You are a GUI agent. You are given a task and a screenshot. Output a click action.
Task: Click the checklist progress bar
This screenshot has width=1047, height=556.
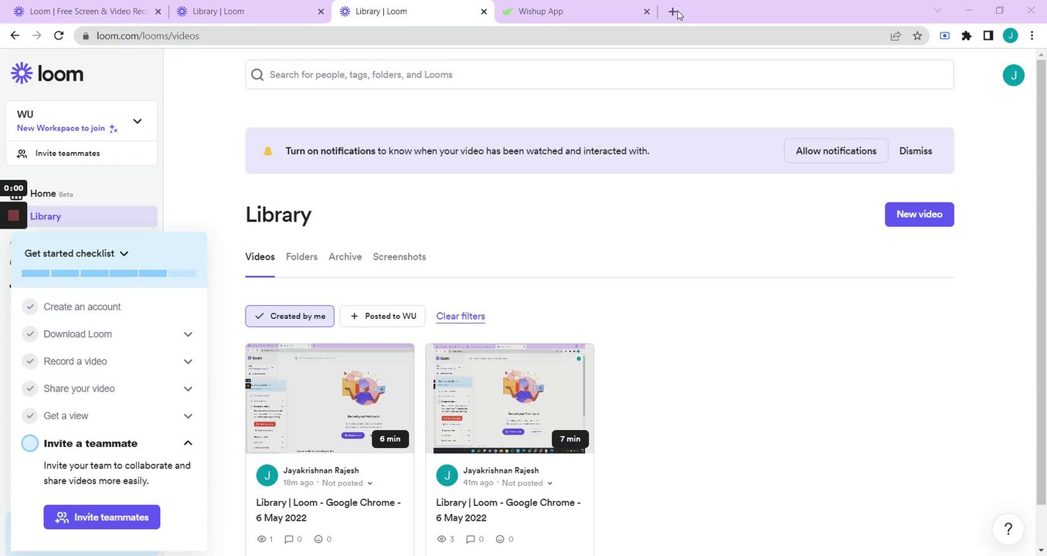click(109, 273)
